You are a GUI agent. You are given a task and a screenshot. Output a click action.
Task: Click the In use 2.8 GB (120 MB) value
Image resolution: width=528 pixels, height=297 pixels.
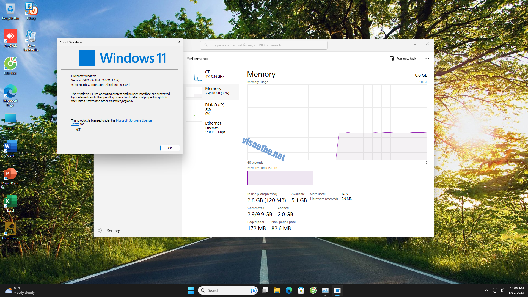click(x=267, y=200)
